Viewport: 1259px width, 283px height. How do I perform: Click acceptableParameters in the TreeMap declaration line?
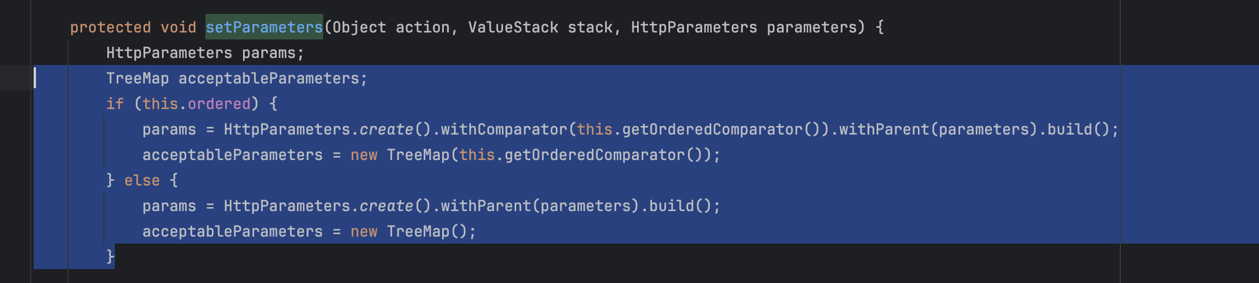pyautogui.click(x=269, y=78)
